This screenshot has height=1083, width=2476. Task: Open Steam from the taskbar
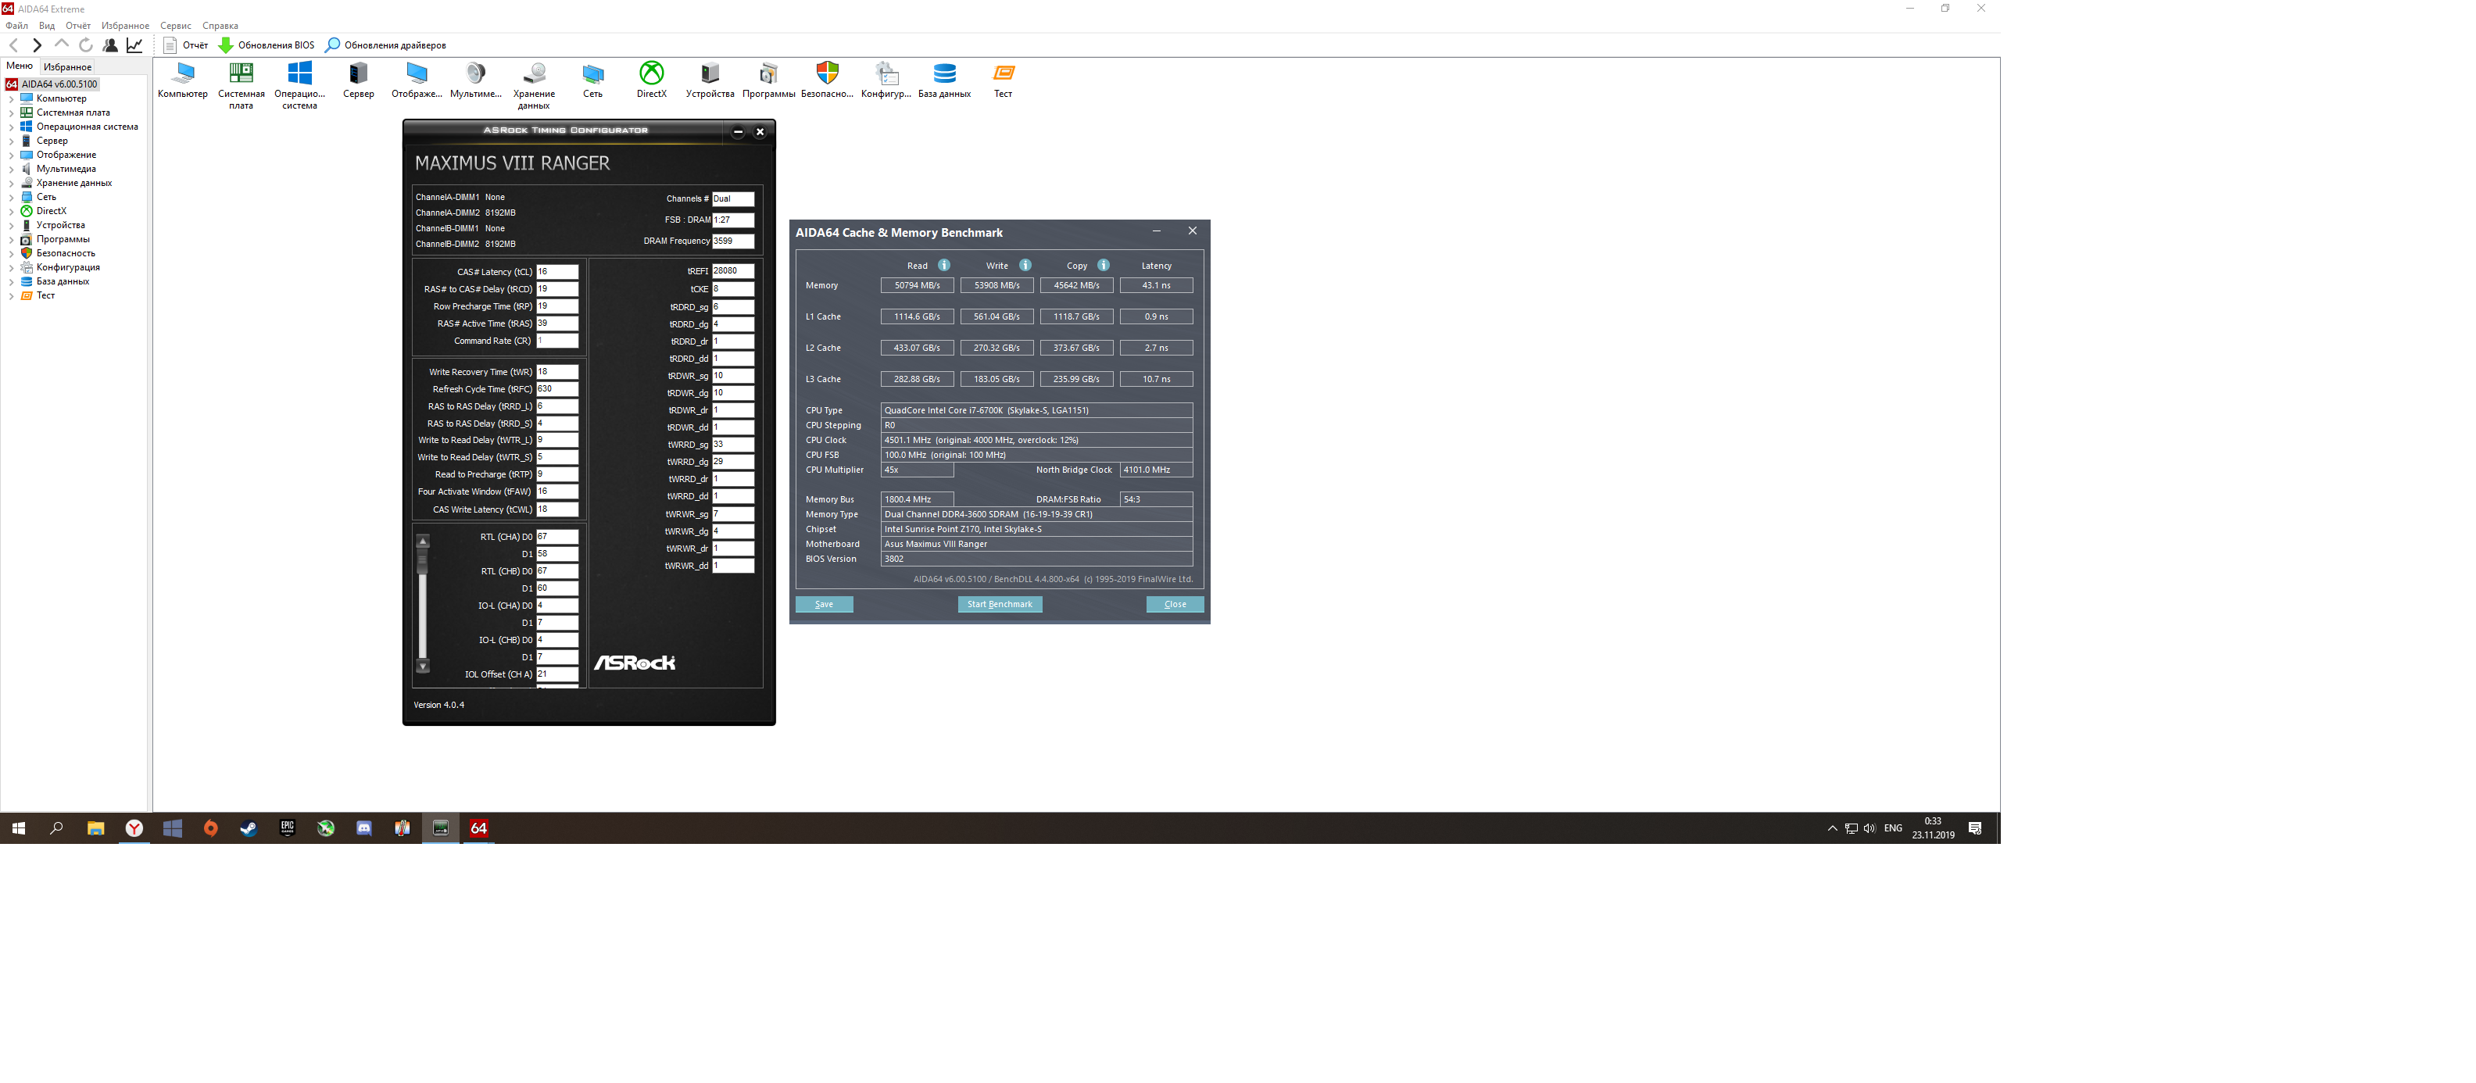click(249, 828)
